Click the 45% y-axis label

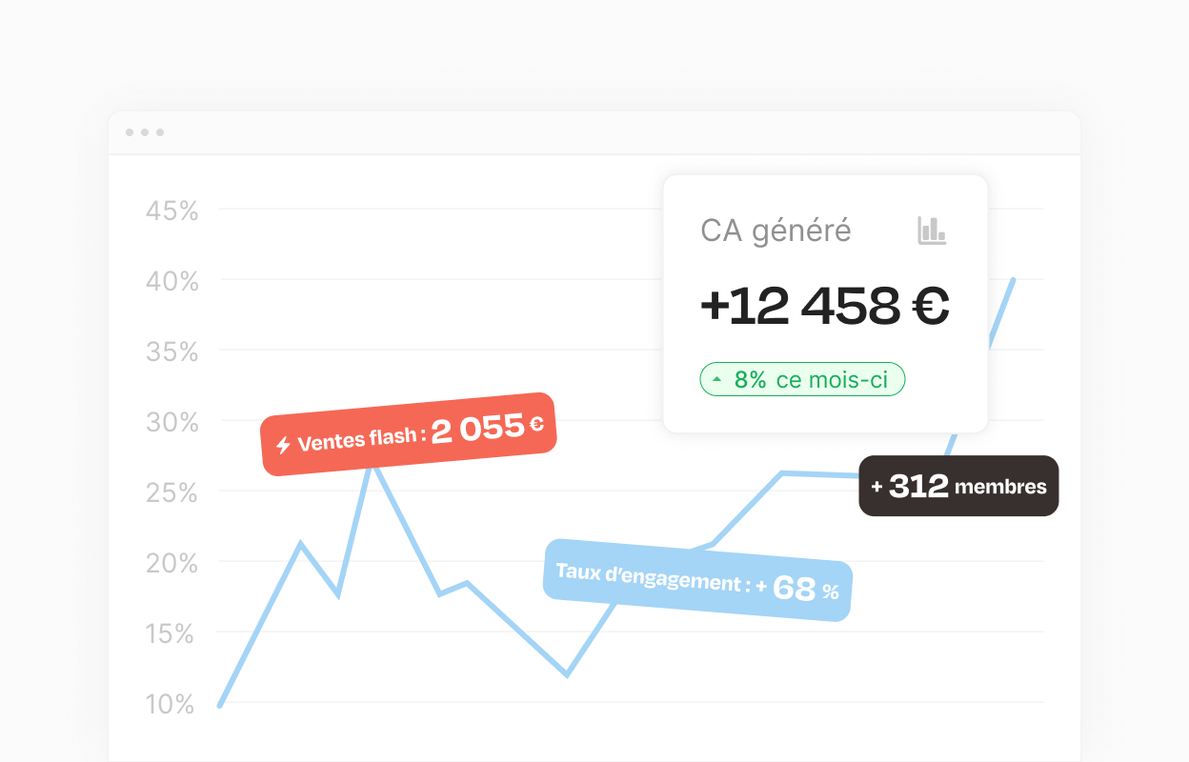tap(172, 211)
